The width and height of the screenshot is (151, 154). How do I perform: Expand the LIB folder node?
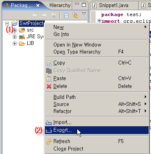click(14, 43)
